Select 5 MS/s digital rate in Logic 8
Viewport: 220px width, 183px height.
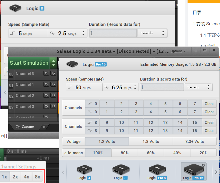pos(28,33)
